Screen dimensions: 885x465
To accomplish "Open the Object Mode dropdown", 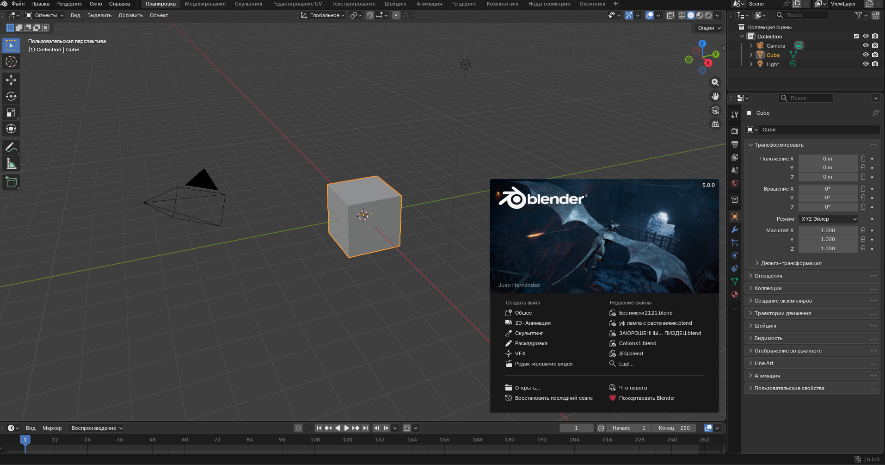I will [44, 15].
